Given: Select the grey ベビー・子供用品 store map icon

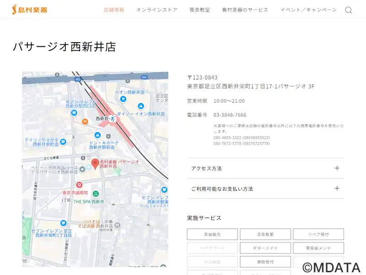Looking at the screenshot, I should [x=82, y=169].
